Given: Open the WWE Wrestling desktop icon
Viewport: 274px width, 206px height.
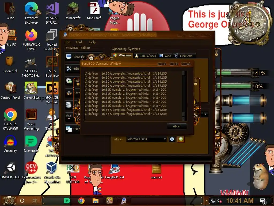Looking at the screenshot, I should click(x=31, y=119).
